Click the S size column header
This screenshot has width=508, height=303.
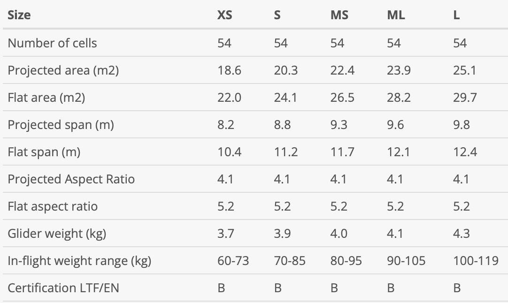pos(277,15)
